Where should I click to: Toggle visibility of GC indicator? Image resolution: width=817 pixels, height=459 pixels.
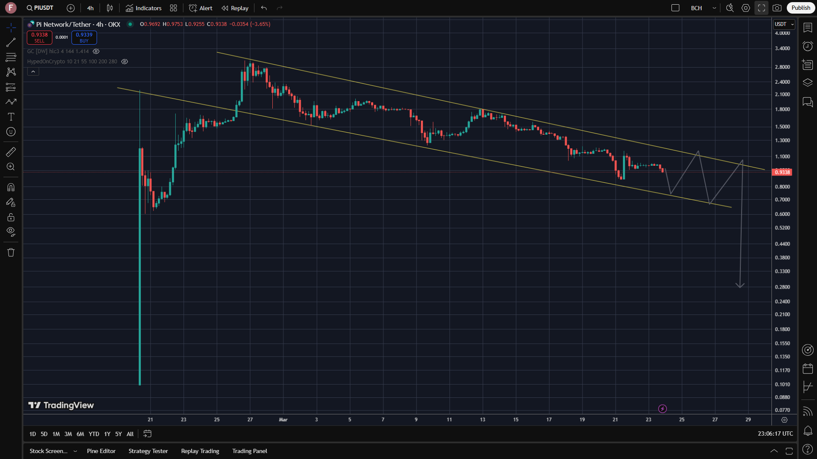coord(96,51)
